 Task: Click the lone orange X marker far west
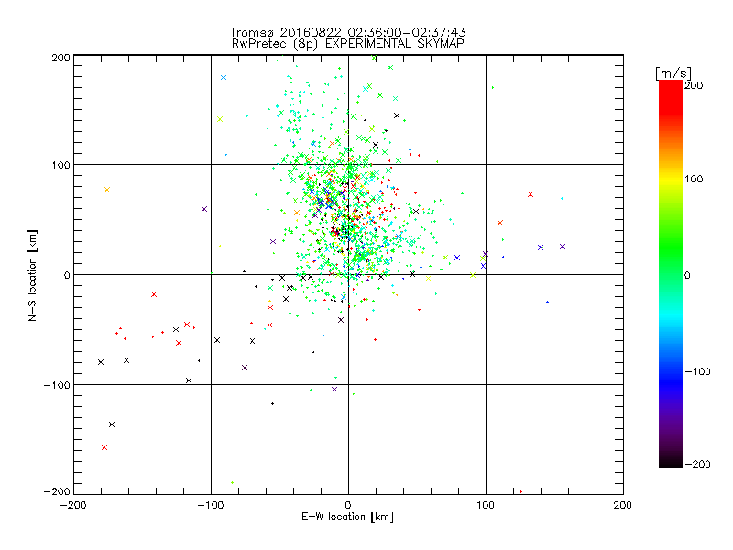pyautogui.click(x=107, y=190)
